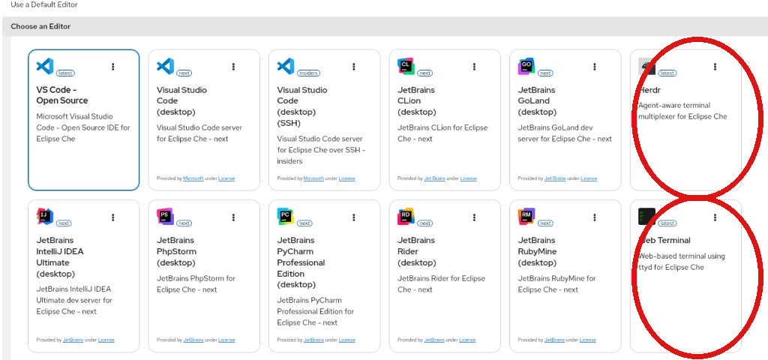Open License link on Rider card

coord(468,340)
